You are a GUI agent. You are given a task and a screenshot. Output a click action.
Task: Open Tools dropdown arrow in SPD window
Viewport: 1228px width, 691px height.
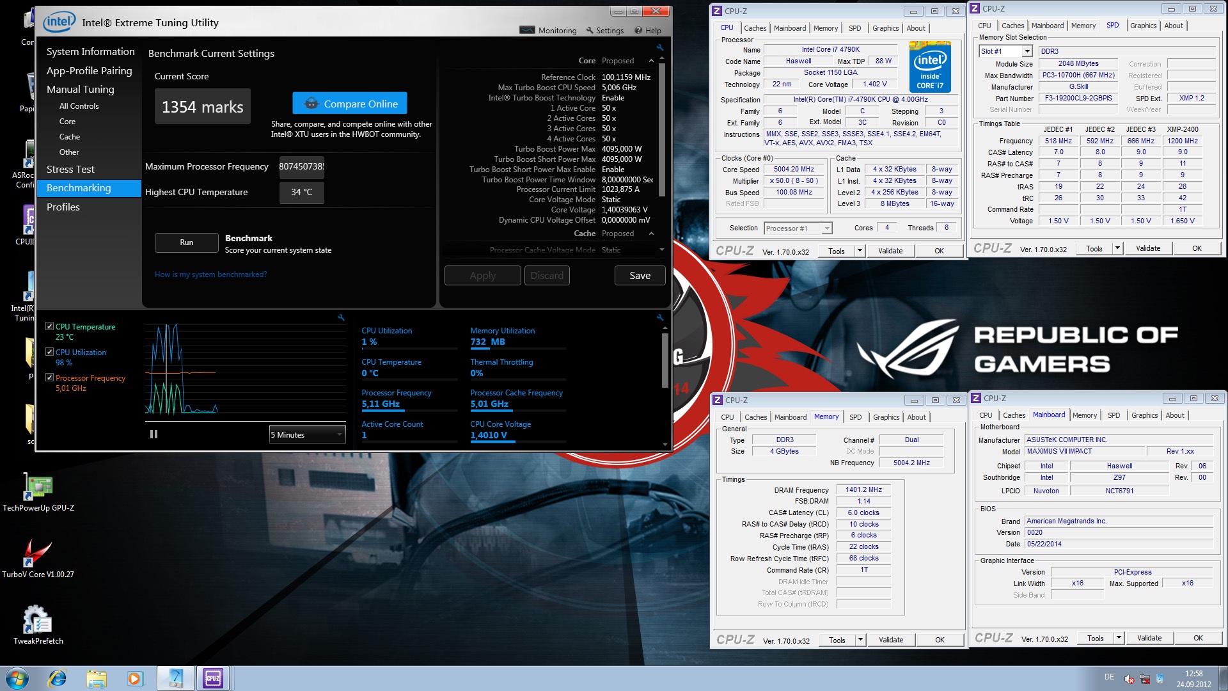[1117, 248]
